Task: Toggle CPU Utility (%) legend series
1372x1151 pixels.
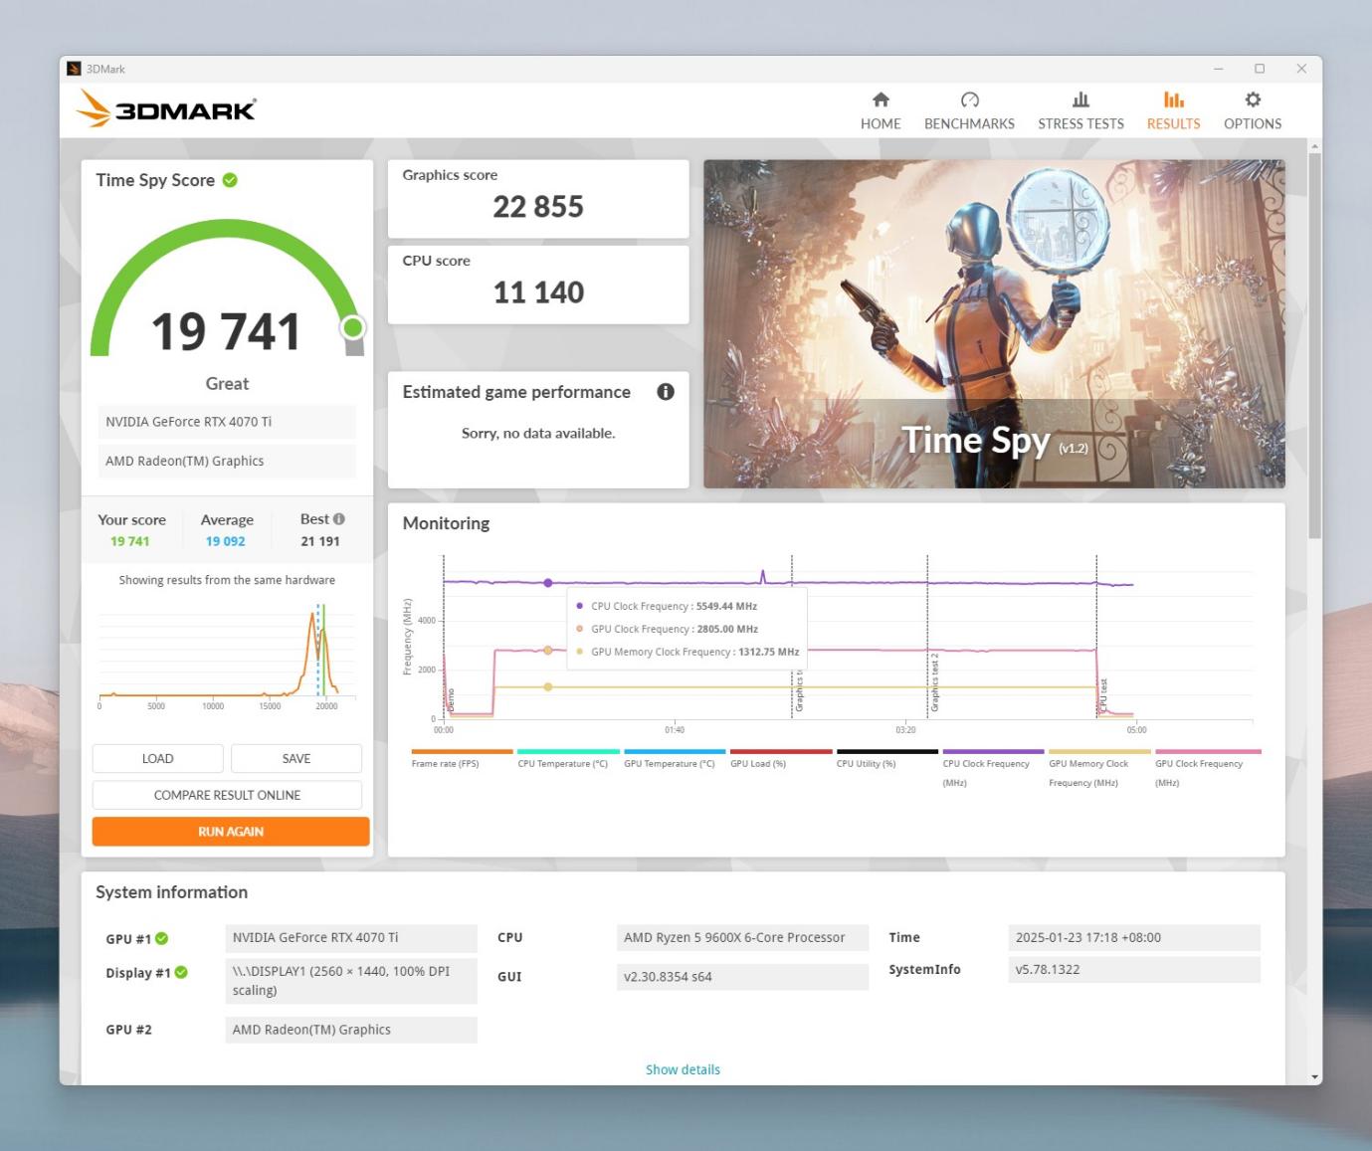Action: point(887,758)
